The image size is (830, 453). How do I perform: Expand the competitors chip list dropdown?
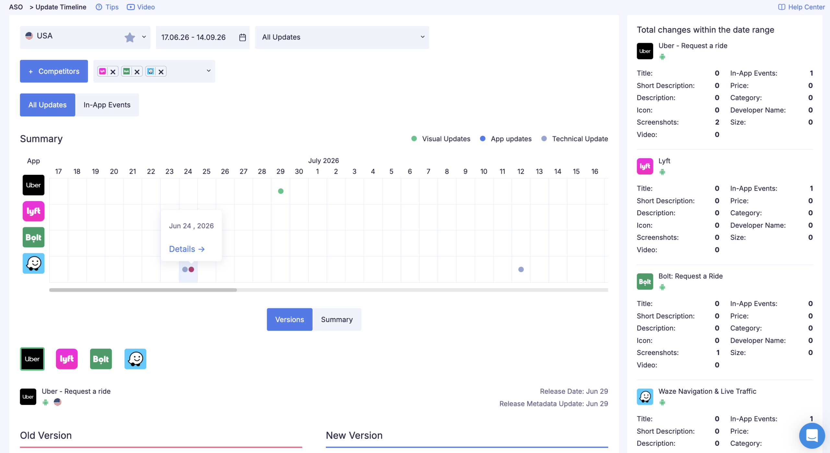209,71
